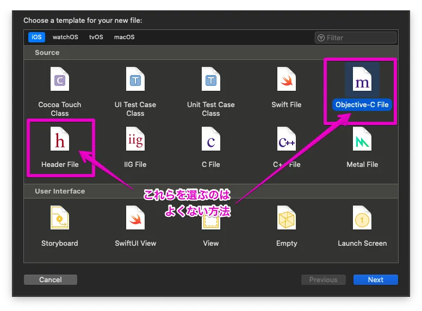This screenshot has width=422, height=311.
Task: Click the Next button
Action: pyautogui.click(x=375, y=279)
